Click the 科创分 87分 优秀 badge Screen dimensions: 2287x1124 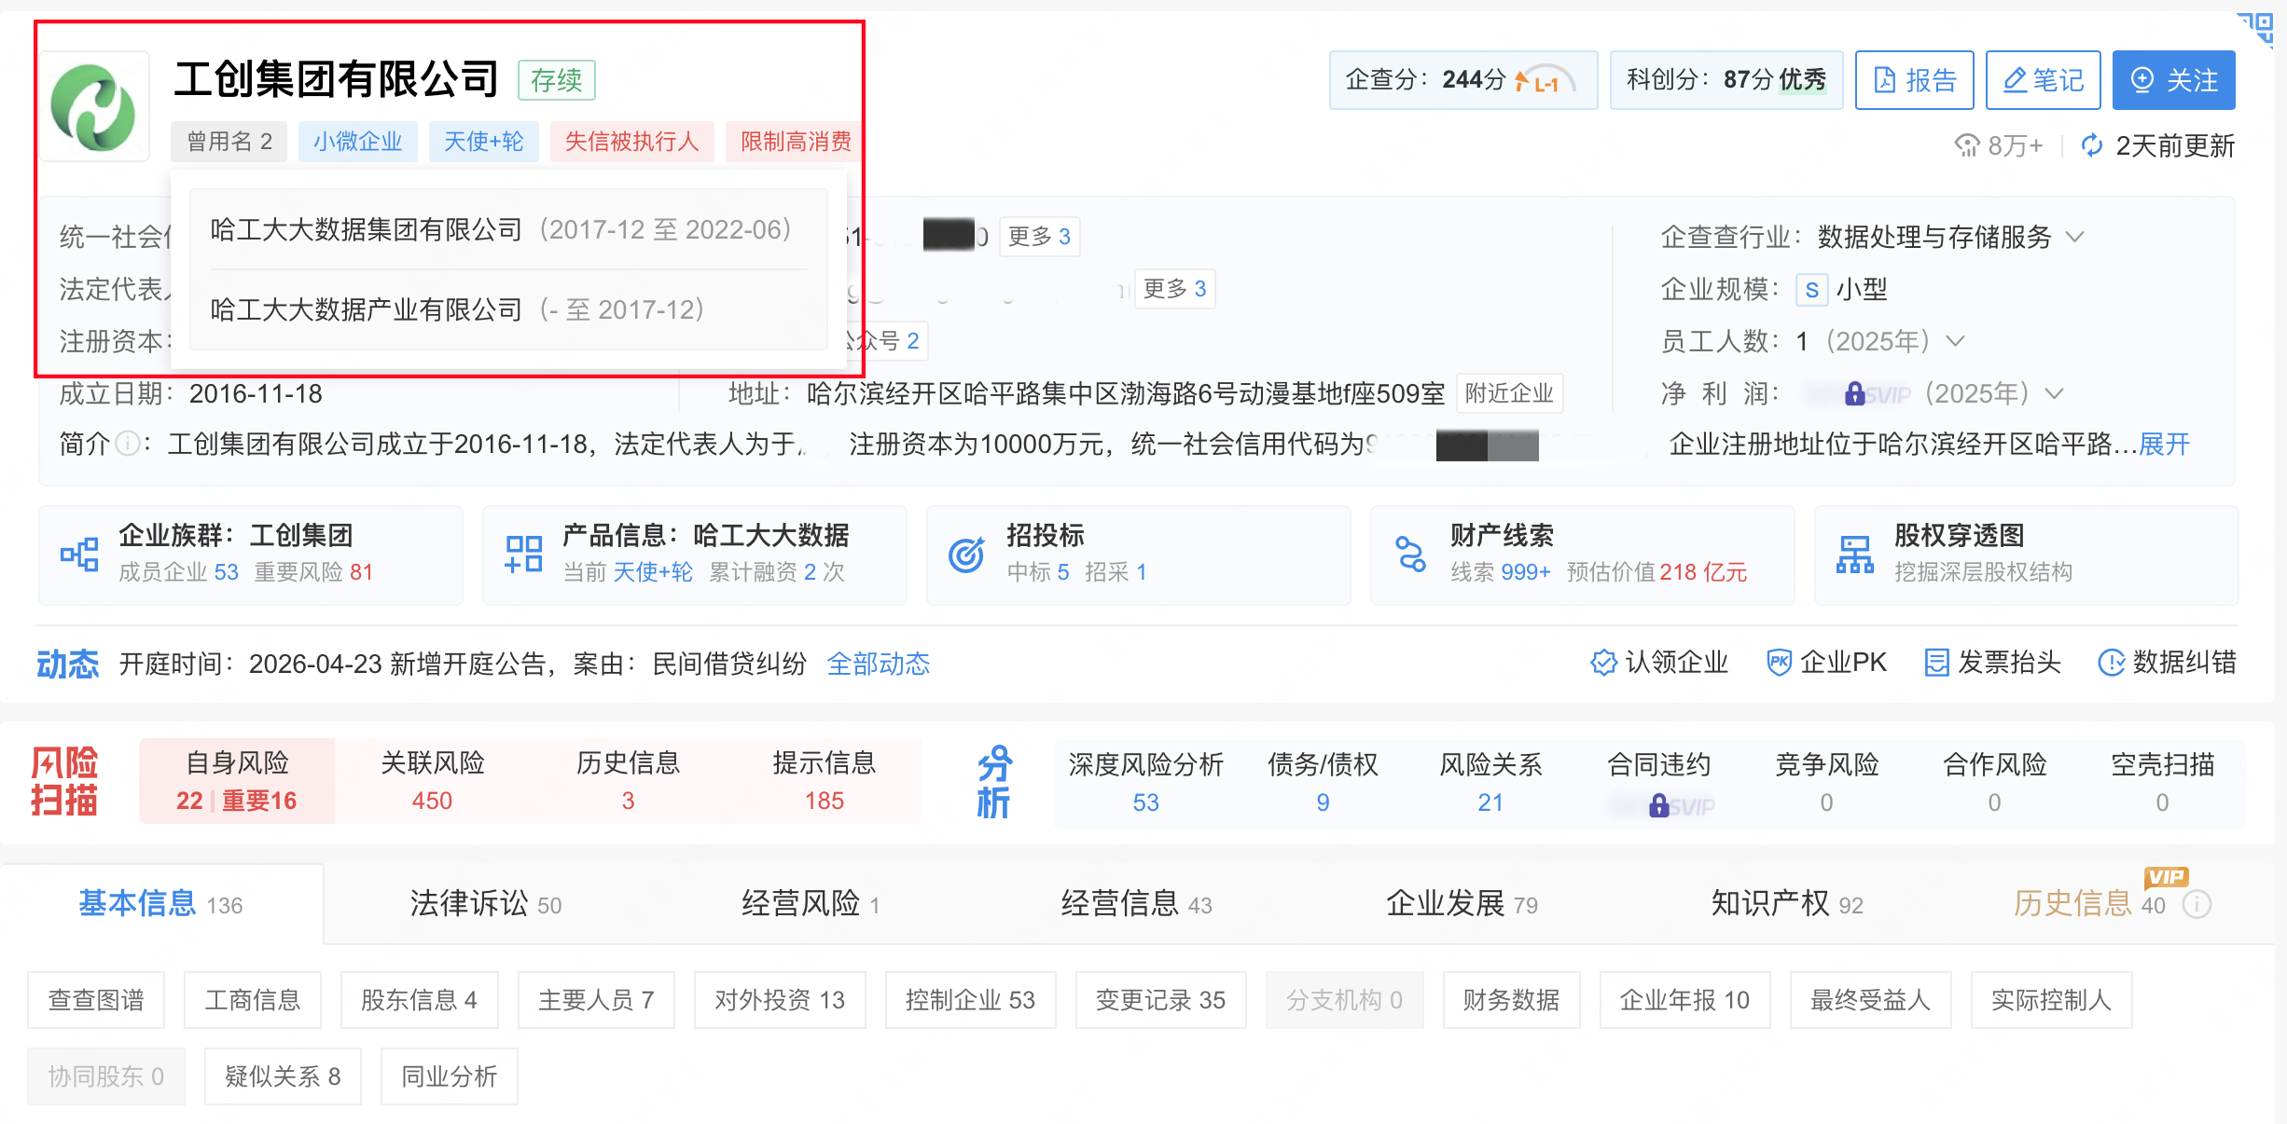click(x=1726, y=80)
